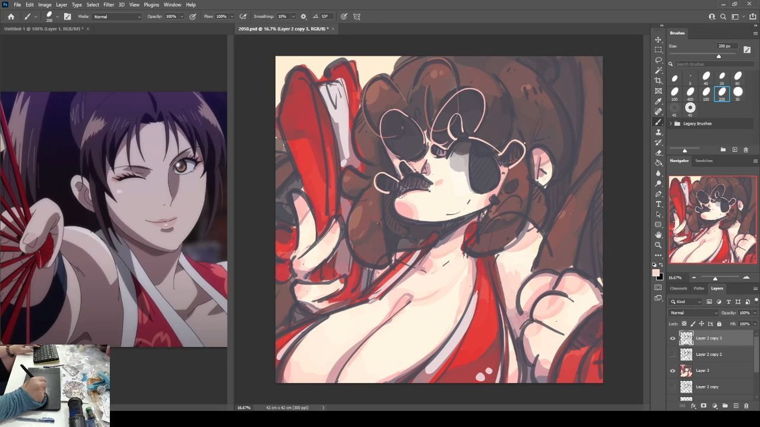Create new layer with plus icon
760x427 pixels.
click(736, 406)
